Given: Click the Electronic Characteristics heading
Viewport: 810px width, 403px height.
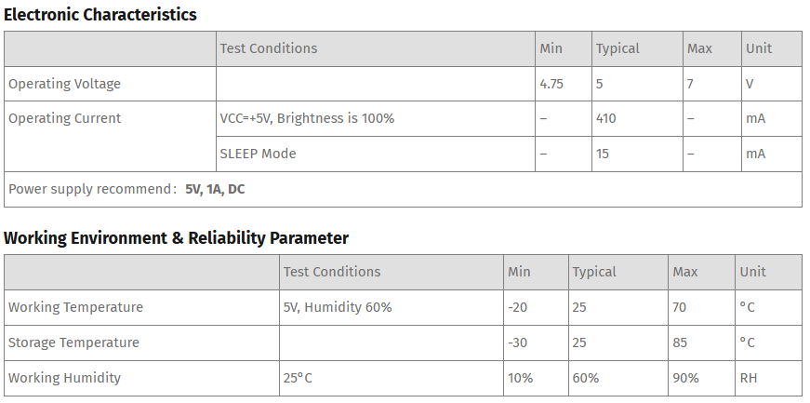Looking at the screenshot, I should coord(100,15).
